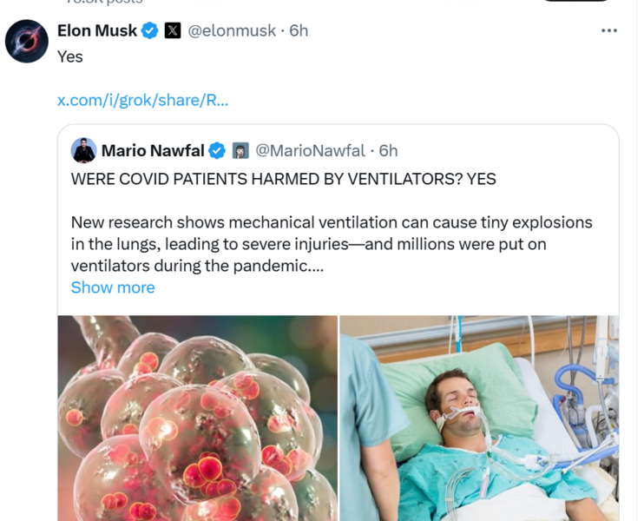The width and height of the screenshot is (644, 521).
Task: Open the quoted post's 6h timestamp
Action: click(x=388, y=150)
